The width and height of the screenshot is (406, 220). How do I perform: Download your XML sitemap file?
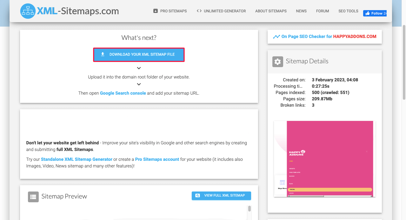point(139,54)
